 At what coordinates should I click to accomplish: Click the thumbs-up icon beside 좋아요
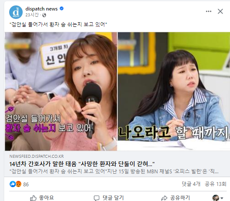pyautogui.click(x=33, y=198)
